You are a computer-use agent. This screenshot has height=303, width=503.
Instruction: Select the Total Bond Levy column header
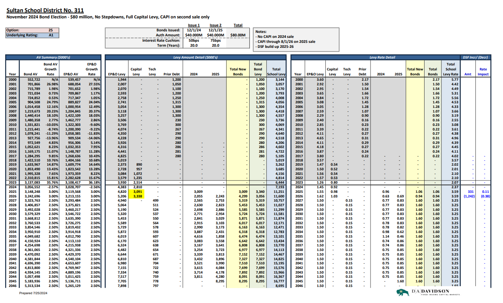point(258,69)
